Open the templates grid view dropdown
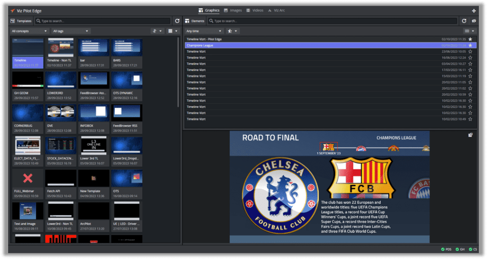This screenshot has width=487, height=259. (172, 31)
